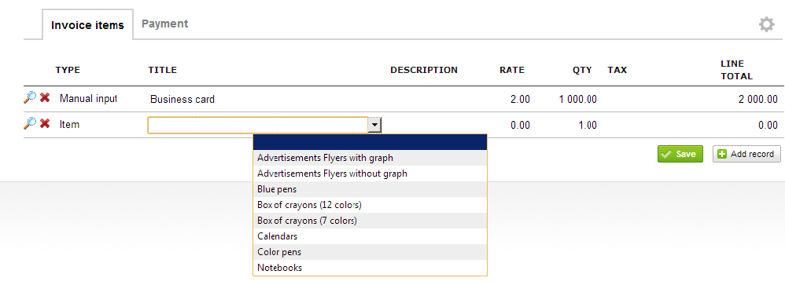Select the blank highlighted dropdown option
Screen dimensions: 785x285
370,142
